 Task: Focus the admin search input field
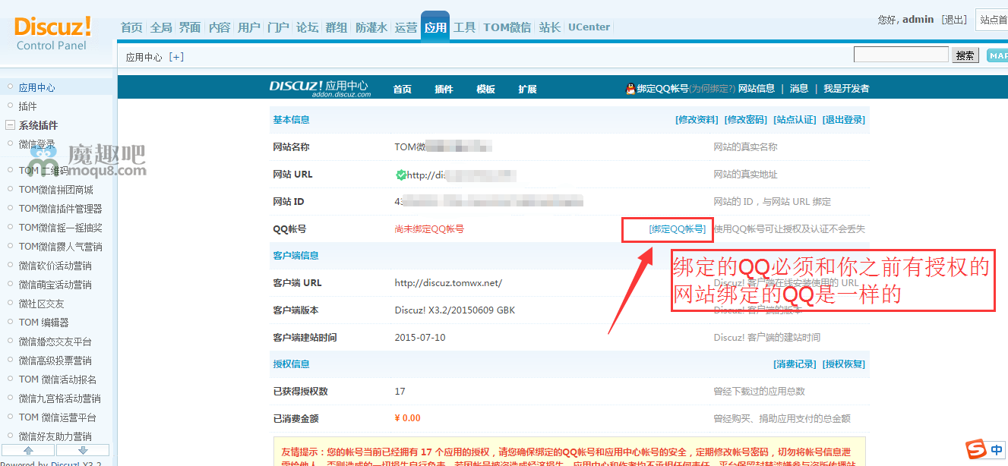pos(901,55)
